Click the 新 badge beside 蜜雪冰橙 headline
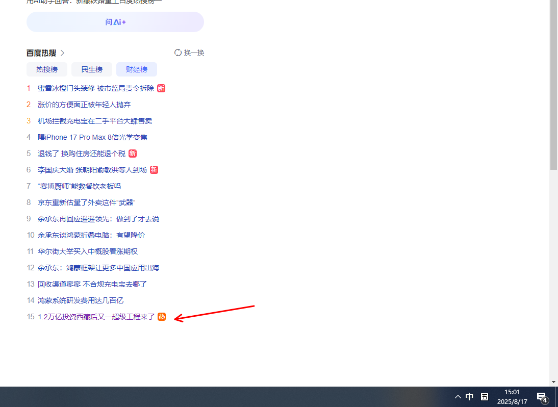 click(161, 88)
